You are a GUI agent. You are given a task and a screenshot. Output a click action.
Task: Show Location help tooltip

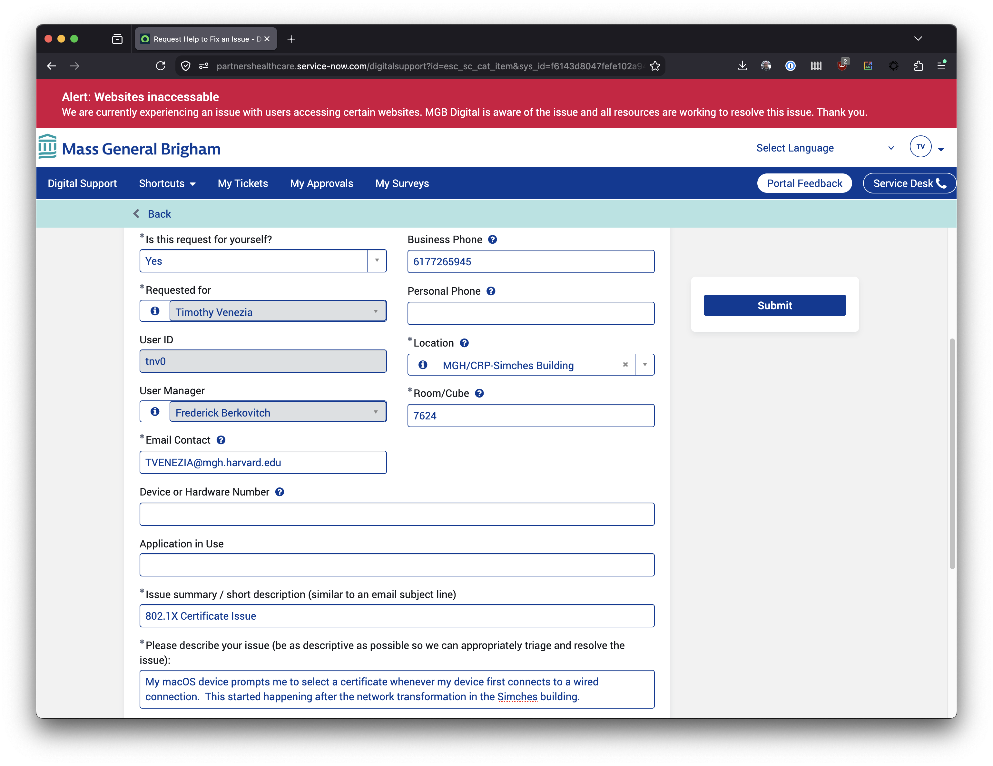point(464,343)
